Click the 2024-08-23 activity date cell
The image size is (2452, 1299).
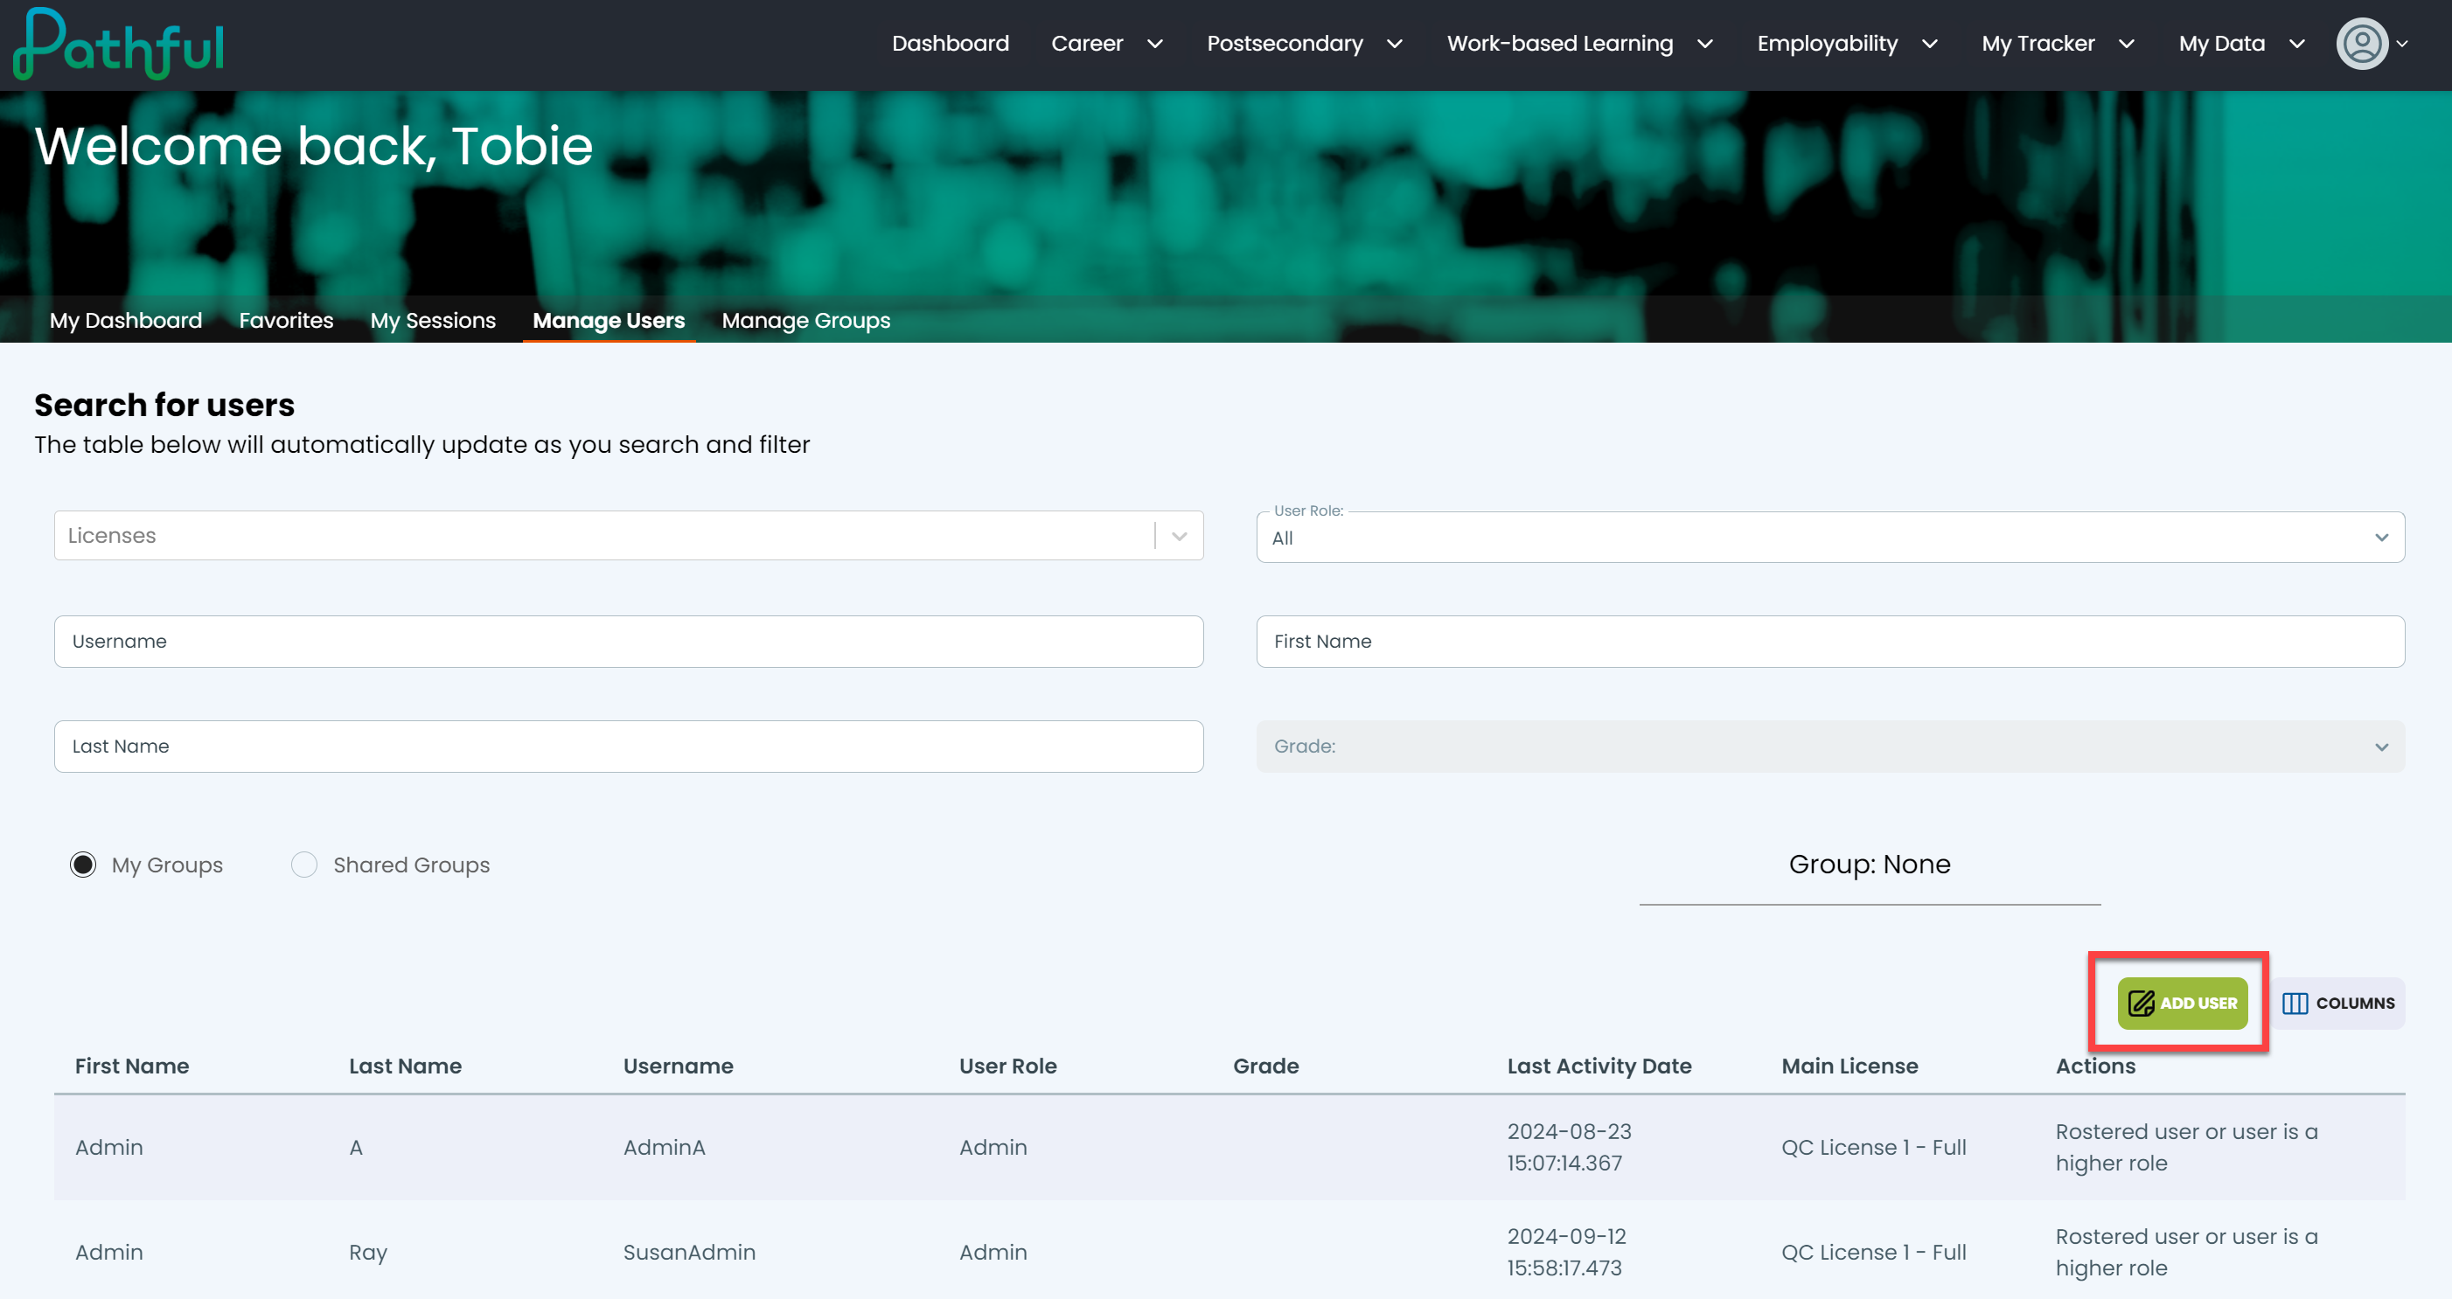coord(1569,1147)
